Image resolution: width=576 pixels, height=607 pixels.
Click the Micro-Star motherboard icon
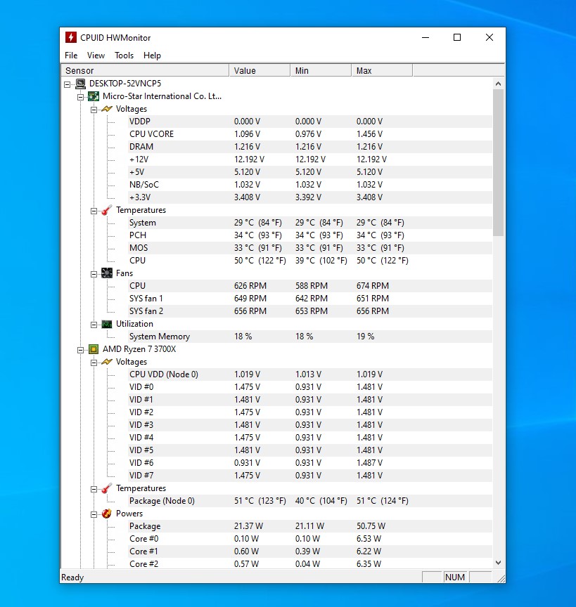[94, 96]
